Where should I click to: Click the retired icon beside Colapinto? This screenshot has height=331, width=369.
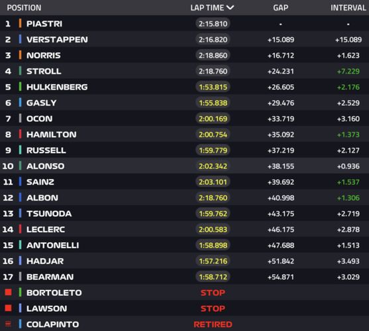(8, 324)
